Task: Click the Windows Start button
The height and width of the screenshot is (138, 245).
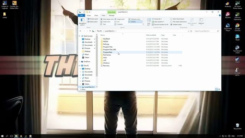Action: click(2, 136)
